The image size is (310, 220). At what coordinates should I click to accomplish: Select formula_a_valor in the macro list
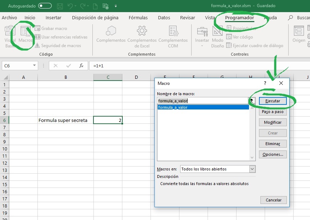(203, 107)
